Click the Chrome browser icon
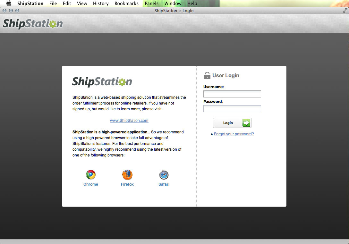Image resolution: width=349 pixels, height=244 pixels. [x=91, y=175]
